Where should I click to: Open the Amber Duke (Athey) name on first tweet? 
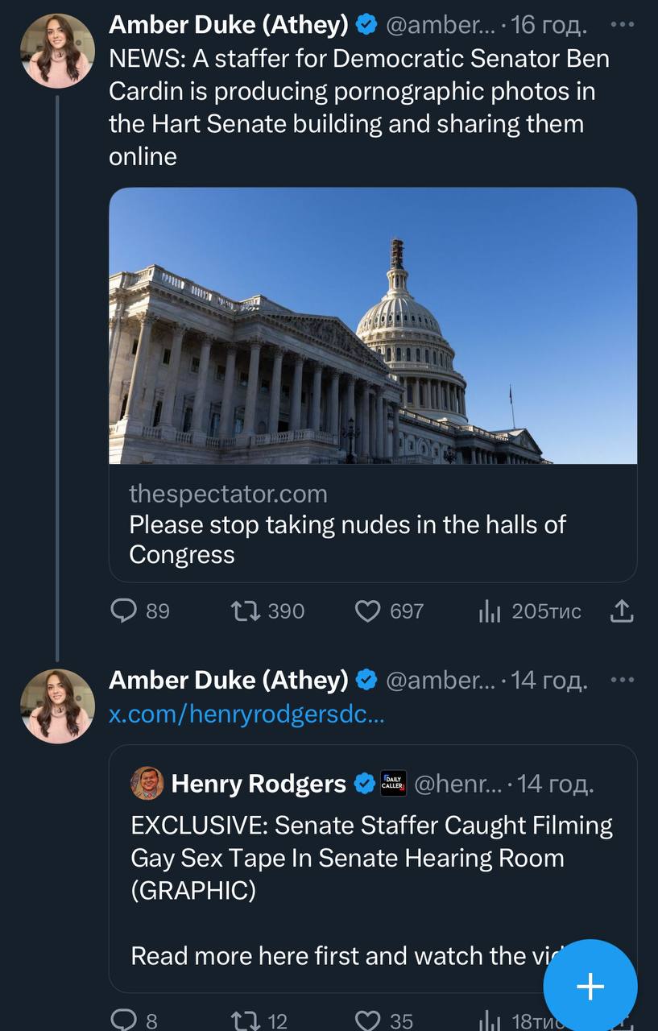228,25
